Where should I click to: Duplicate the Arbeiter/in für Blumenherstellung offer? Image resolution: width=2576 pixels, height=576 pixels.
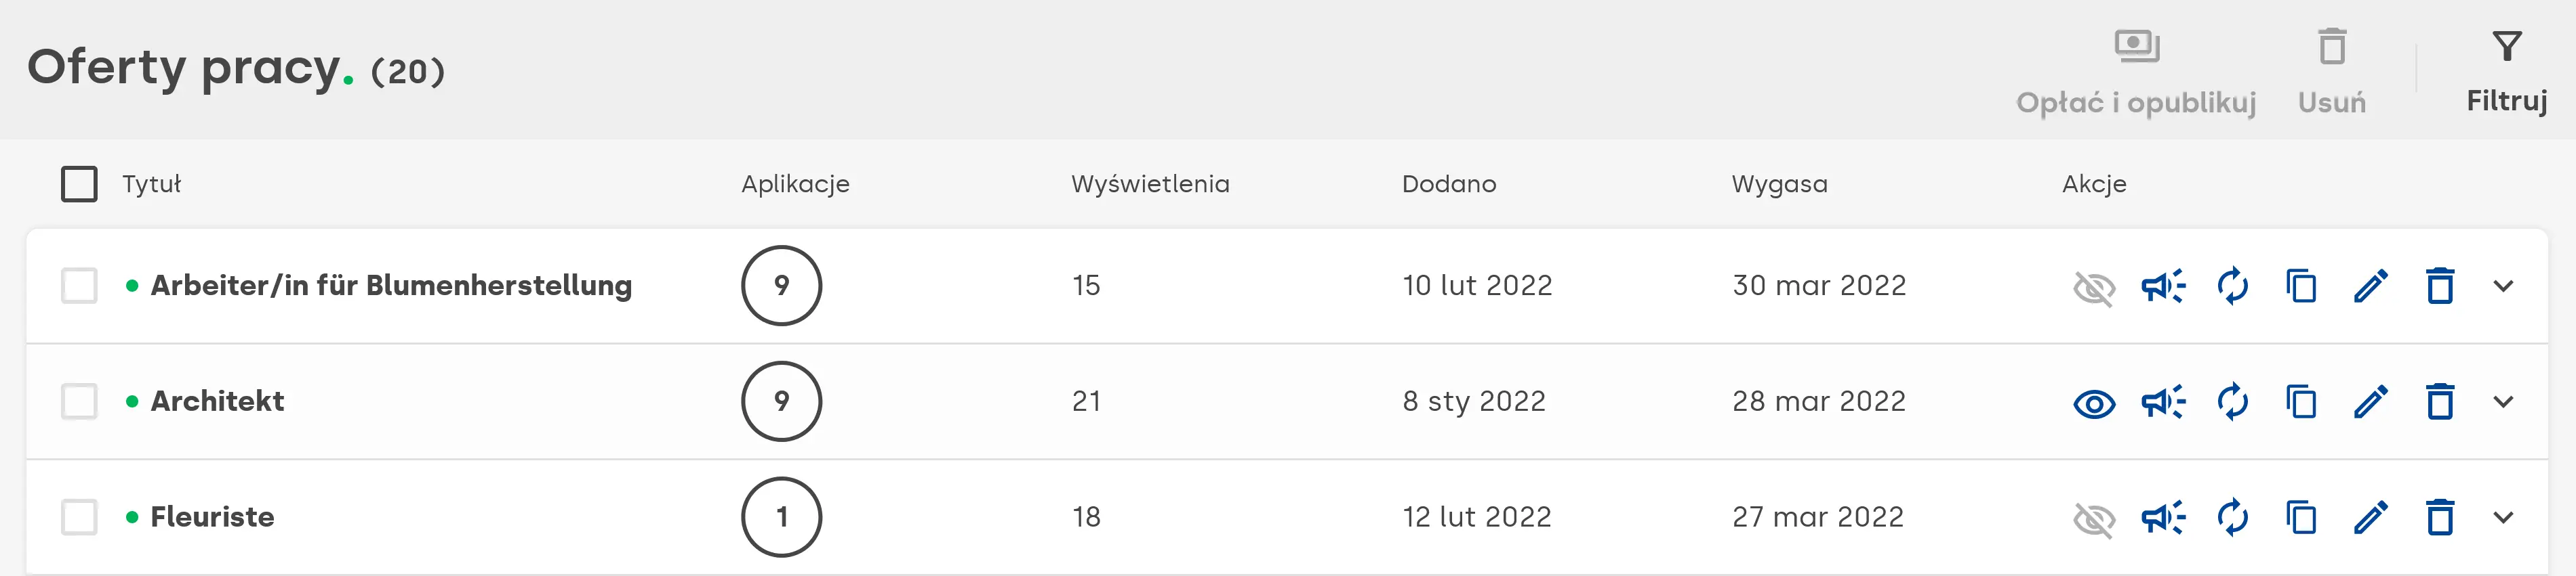[2301, 286]
